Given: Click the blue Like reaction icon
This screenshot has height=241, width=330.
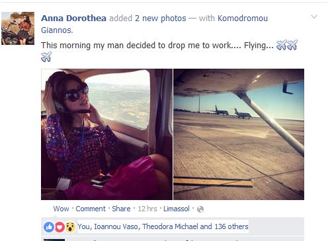Looking at the screenshot, I should point(49,227).
